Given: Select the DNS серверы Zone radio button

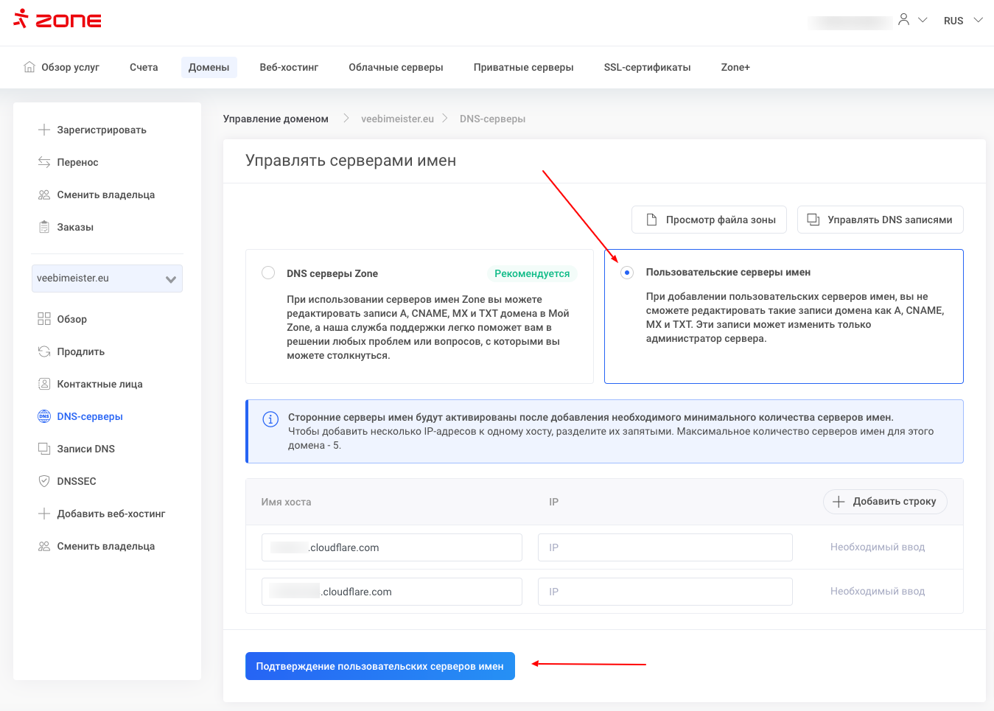Looking at the screenshot, I should coord(268,273).
